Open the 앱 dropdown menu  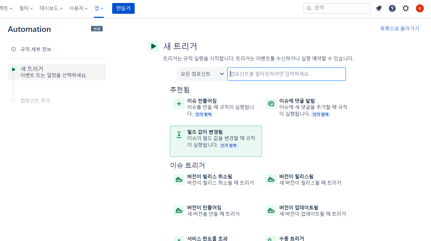pos(99,8)
